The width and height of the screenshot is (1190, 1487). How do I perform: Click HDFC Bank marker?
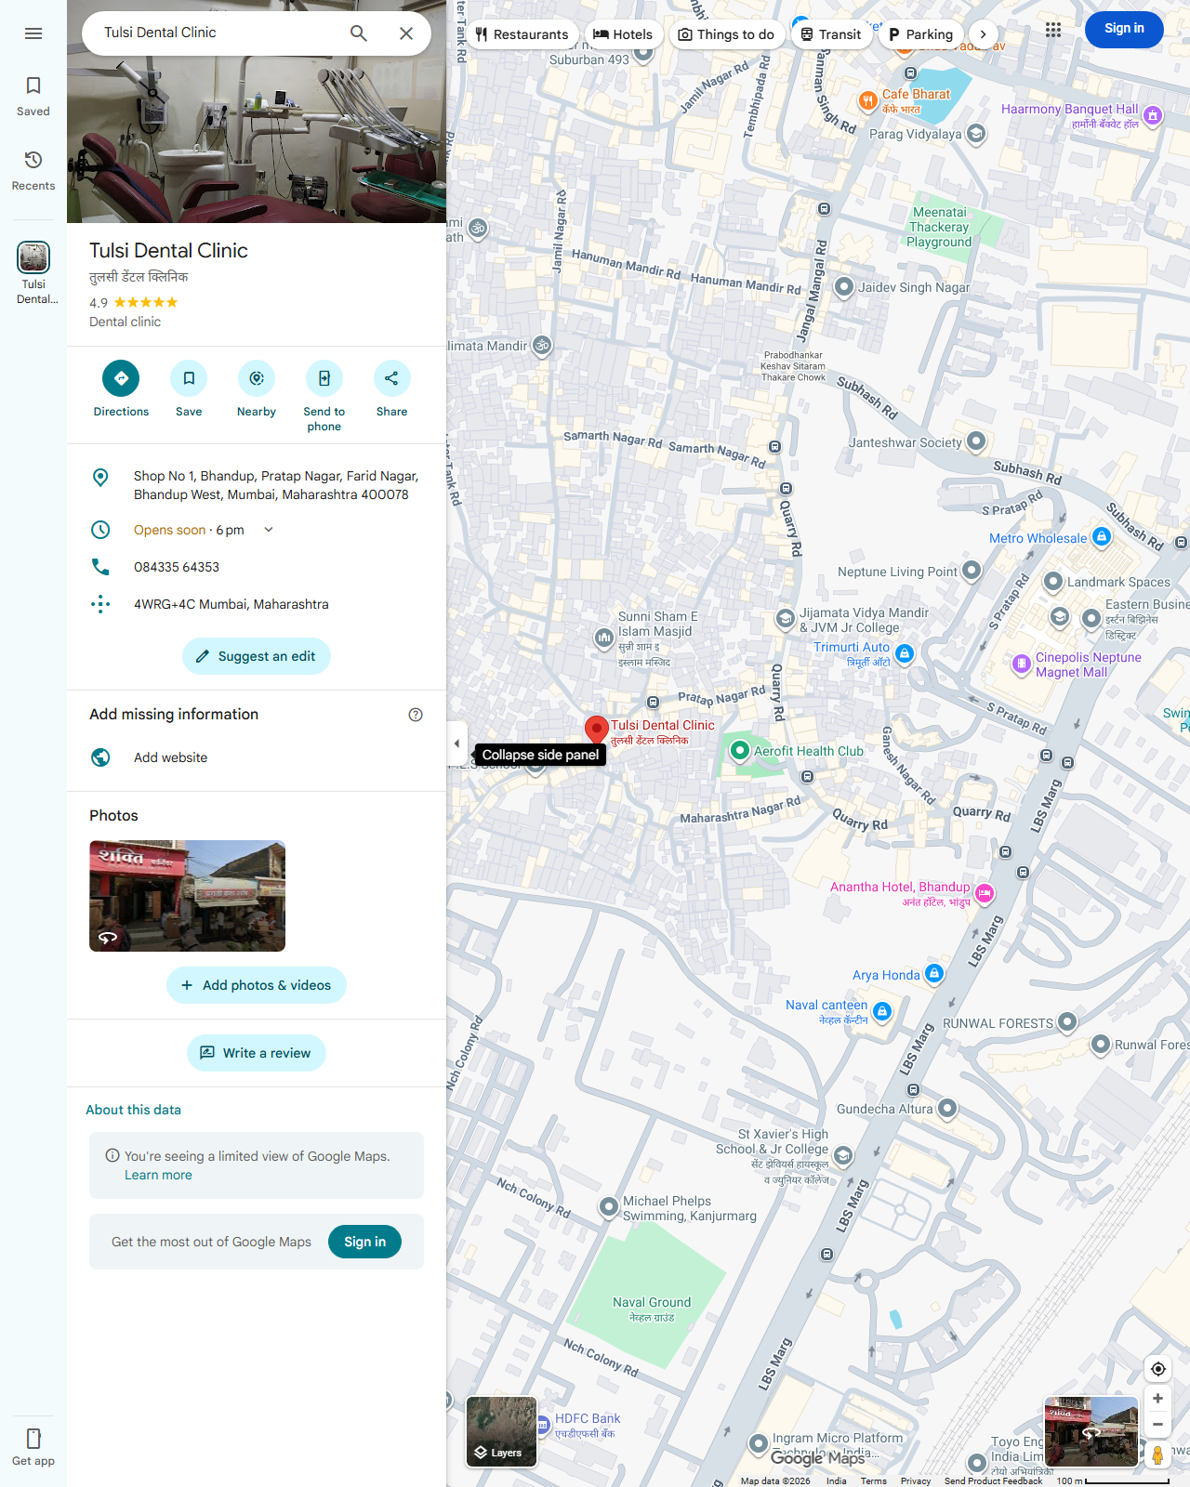coord(542,1425)
